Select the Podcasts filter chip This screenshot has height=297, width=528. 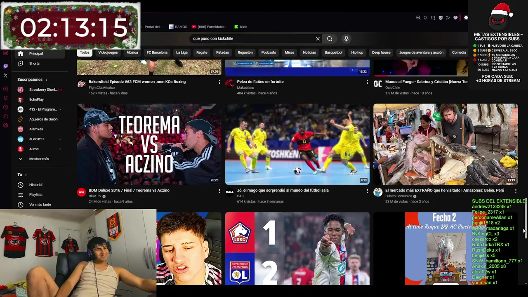[269, 52]
